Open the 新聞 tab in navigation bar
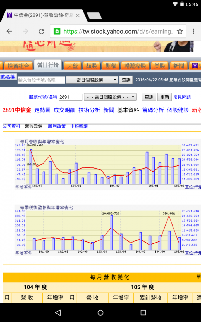 179,66
